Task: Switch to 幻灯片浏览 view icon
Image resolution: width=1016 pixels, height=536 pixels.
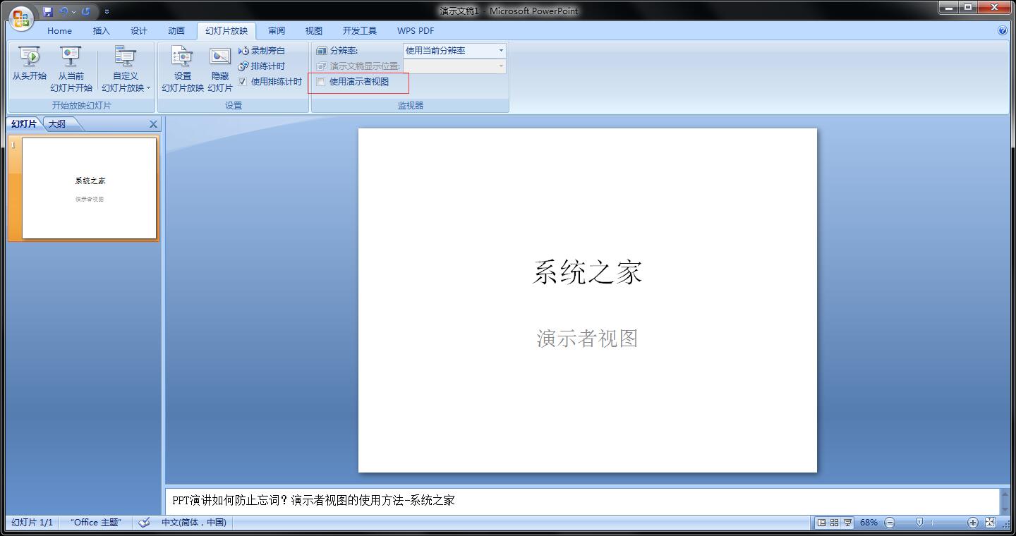Action: click(x=833, y=523)
